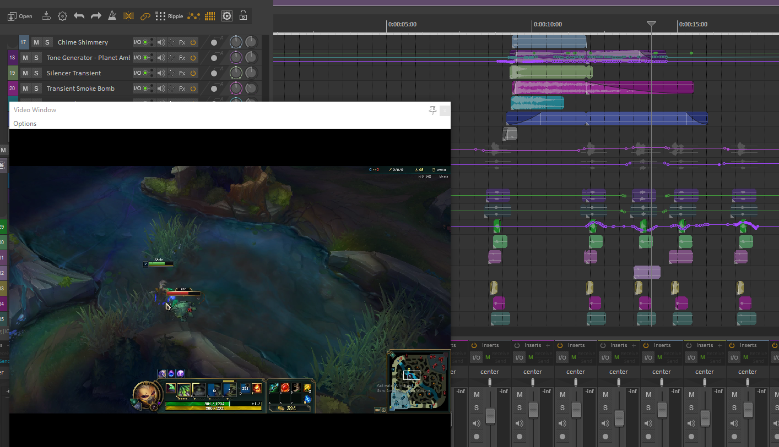
Task: Select the Tone Generator - Planet track name
Action: [x=88, y=58]
